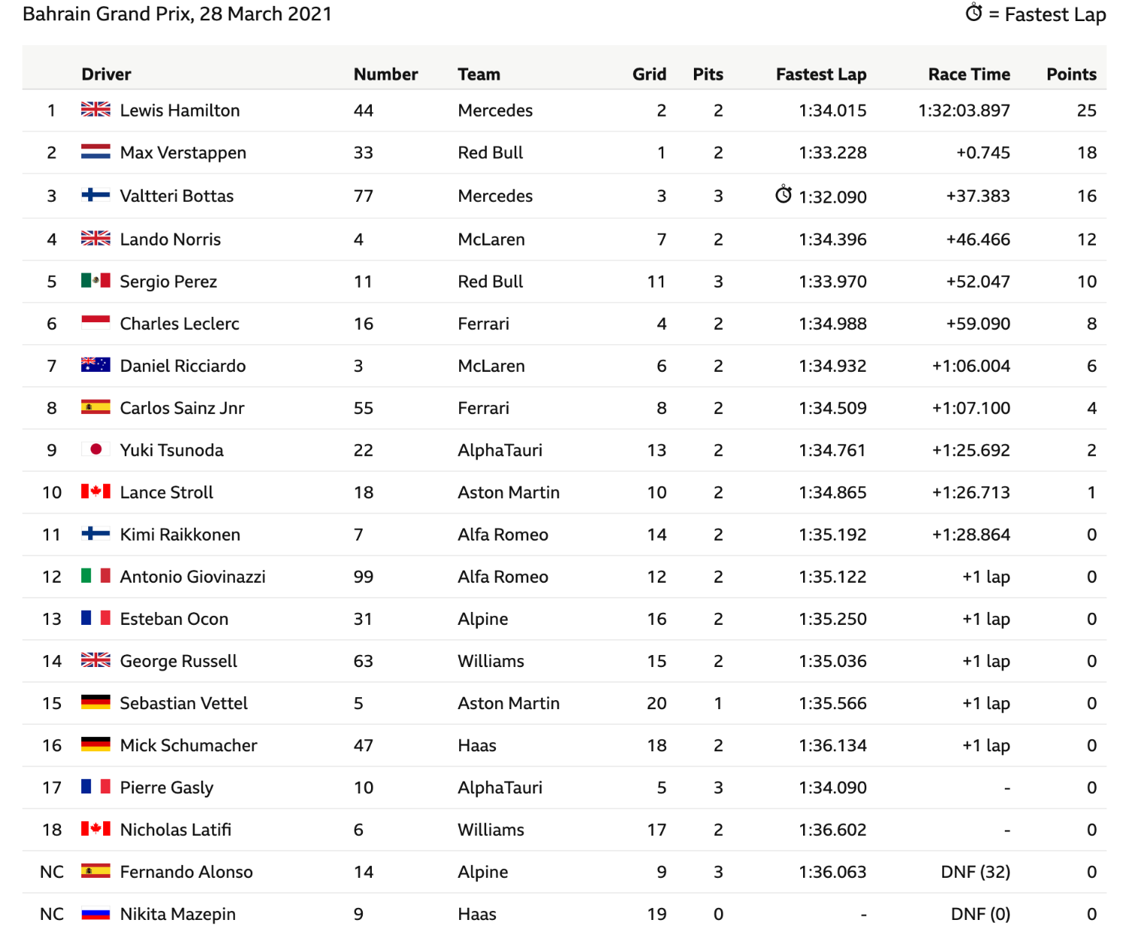Click the Driver column header
The image size is (1129, 929).
click(106, 74)
